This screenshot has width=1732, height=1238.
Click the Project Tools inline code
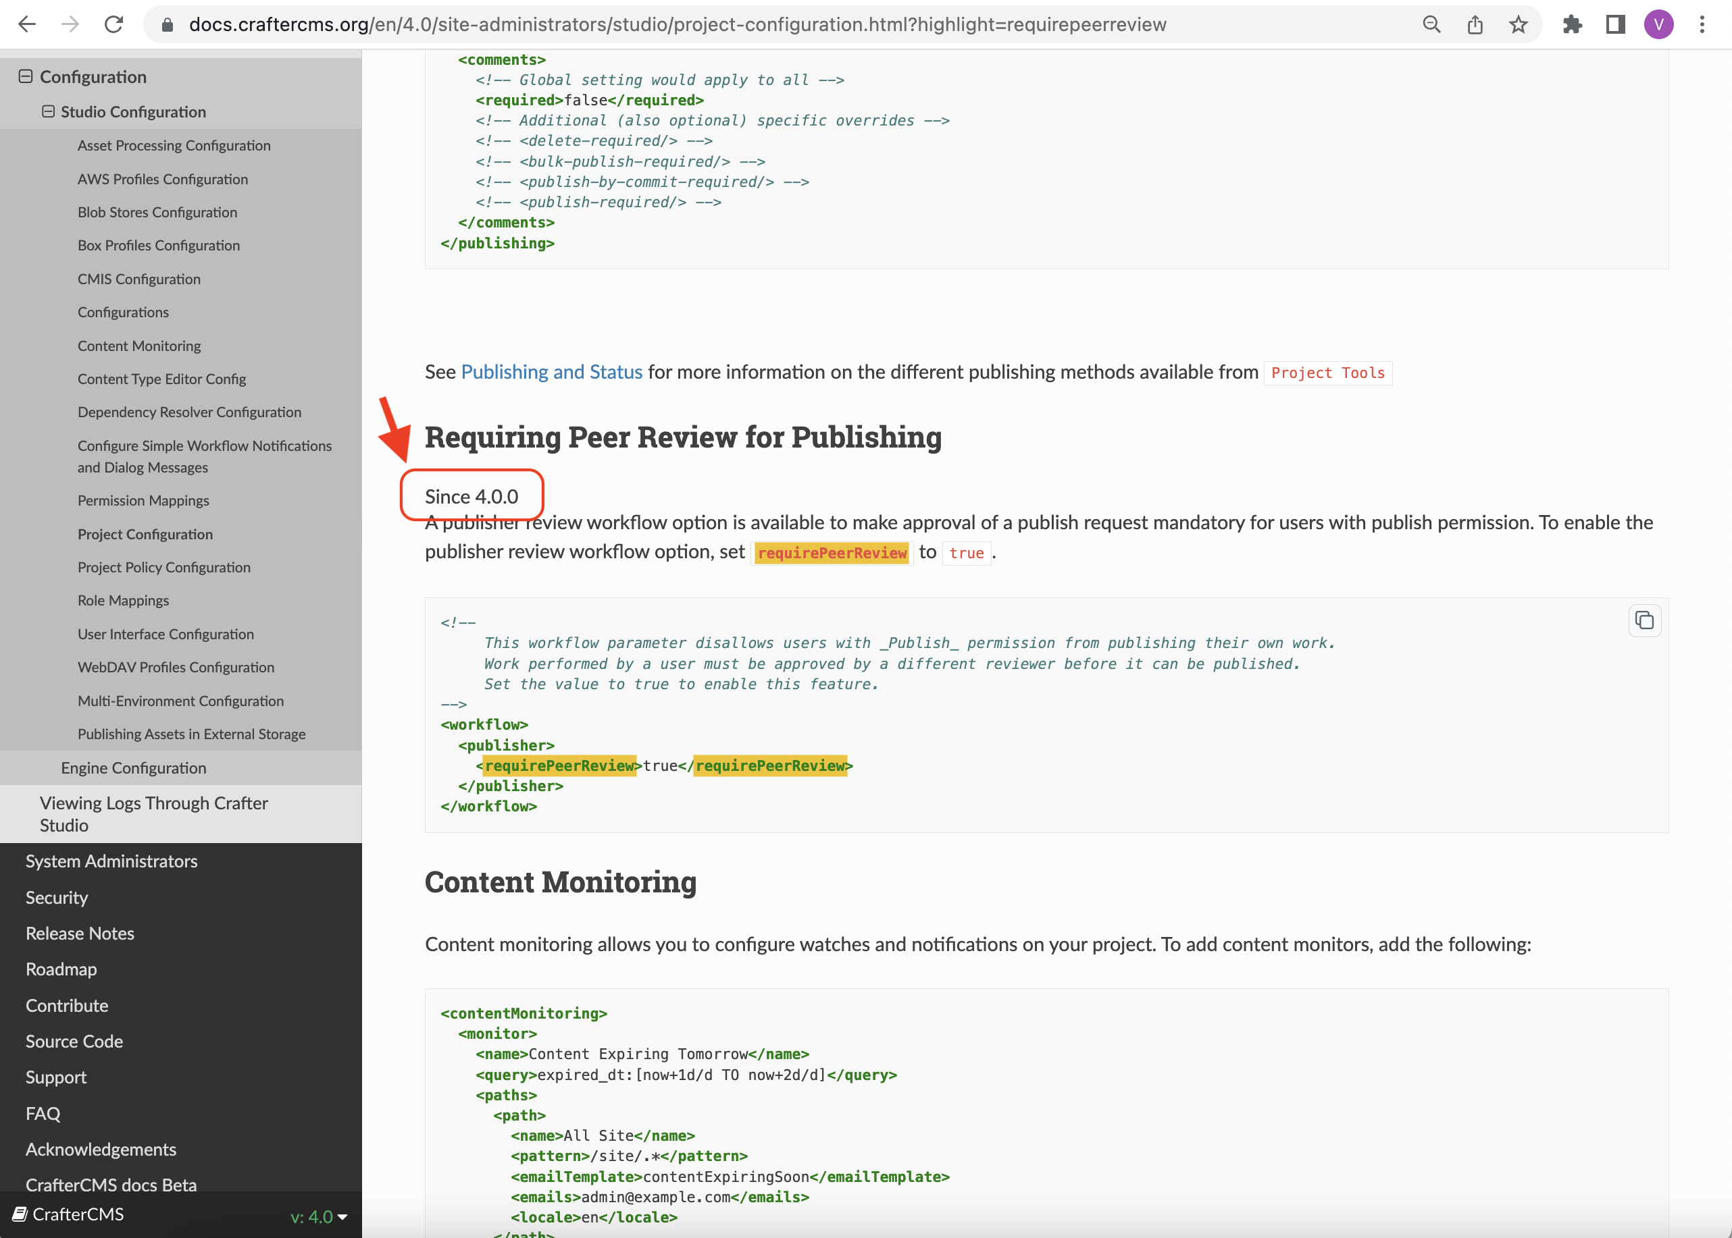(1328, 373)
